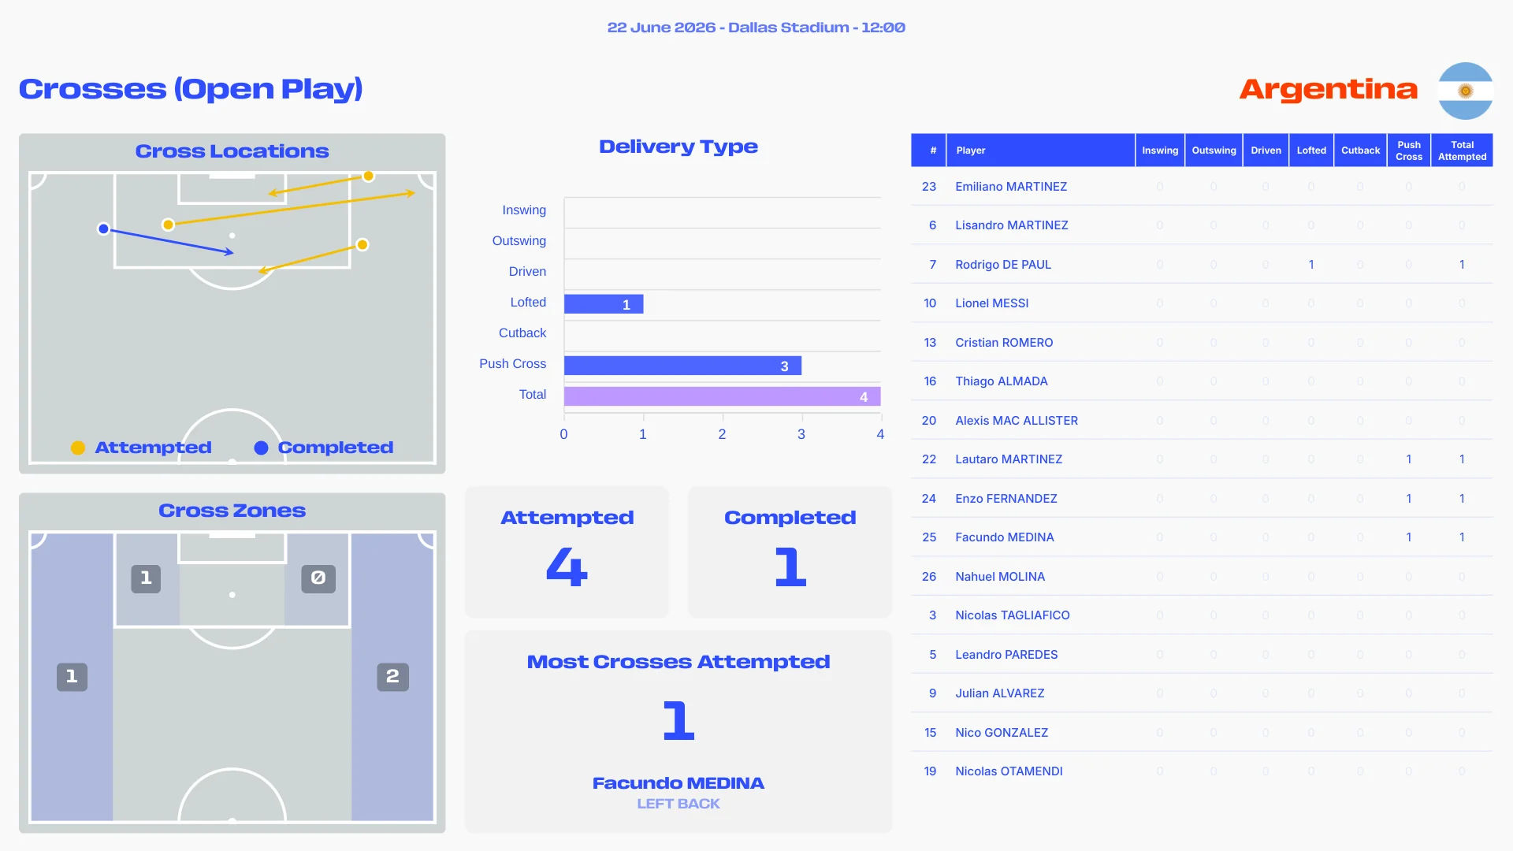1513x851 pixels.
Task: Click the Attempted card value 4
Action: tap(567, 567)
